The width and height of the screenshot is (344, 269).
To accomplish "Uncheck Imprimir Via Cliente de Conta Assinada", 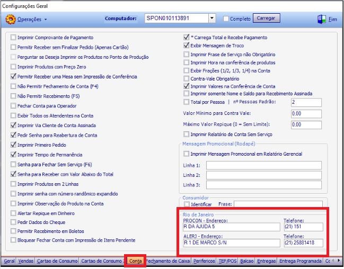I will 13,125.
